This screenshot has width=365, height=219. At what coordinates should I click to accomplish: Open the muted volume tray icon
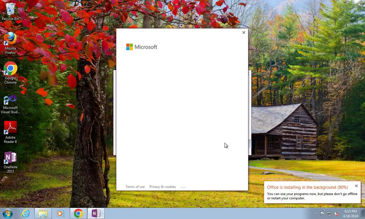coord(336,214)
